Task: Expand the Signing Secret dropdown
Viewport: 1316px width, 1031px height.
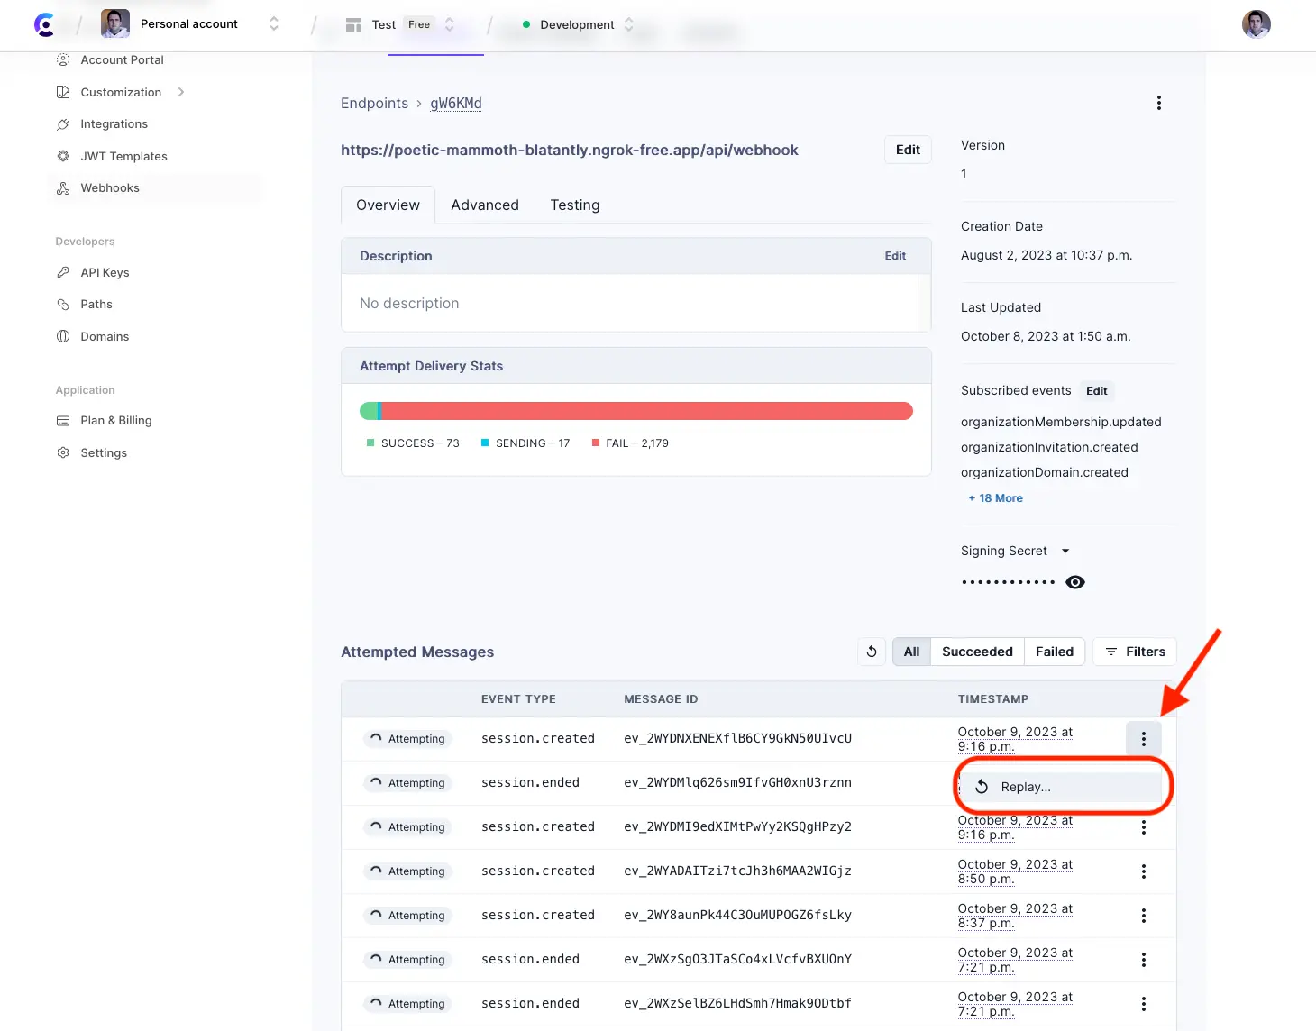Action: pyautogui.click(x=1065, y=551)
